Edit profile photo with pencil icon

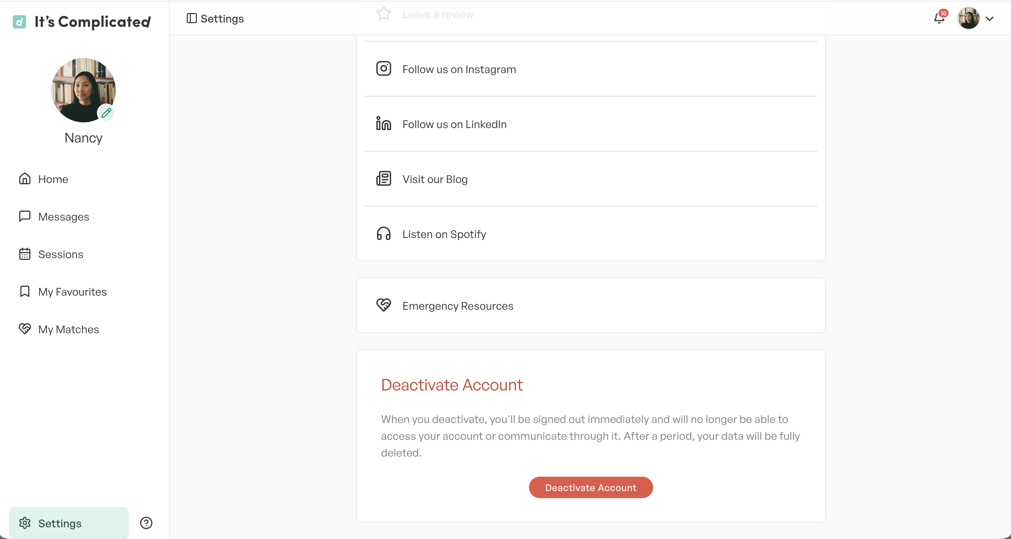click(x=106, y=113)
